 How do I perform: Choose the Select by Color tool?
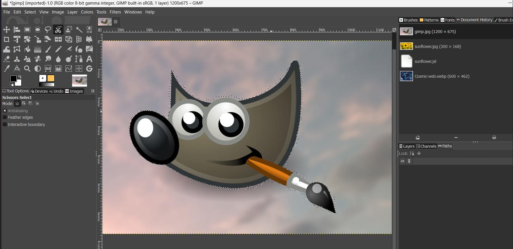[x=89, y=30]
